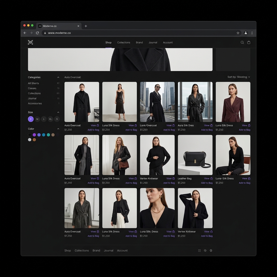The width and height of the screenshot is (277, 277).
Task: Open the shopping bag icon in the header
Action: (249, 42)
